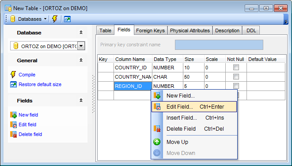Choose Insert Field... from context menu

194,118
